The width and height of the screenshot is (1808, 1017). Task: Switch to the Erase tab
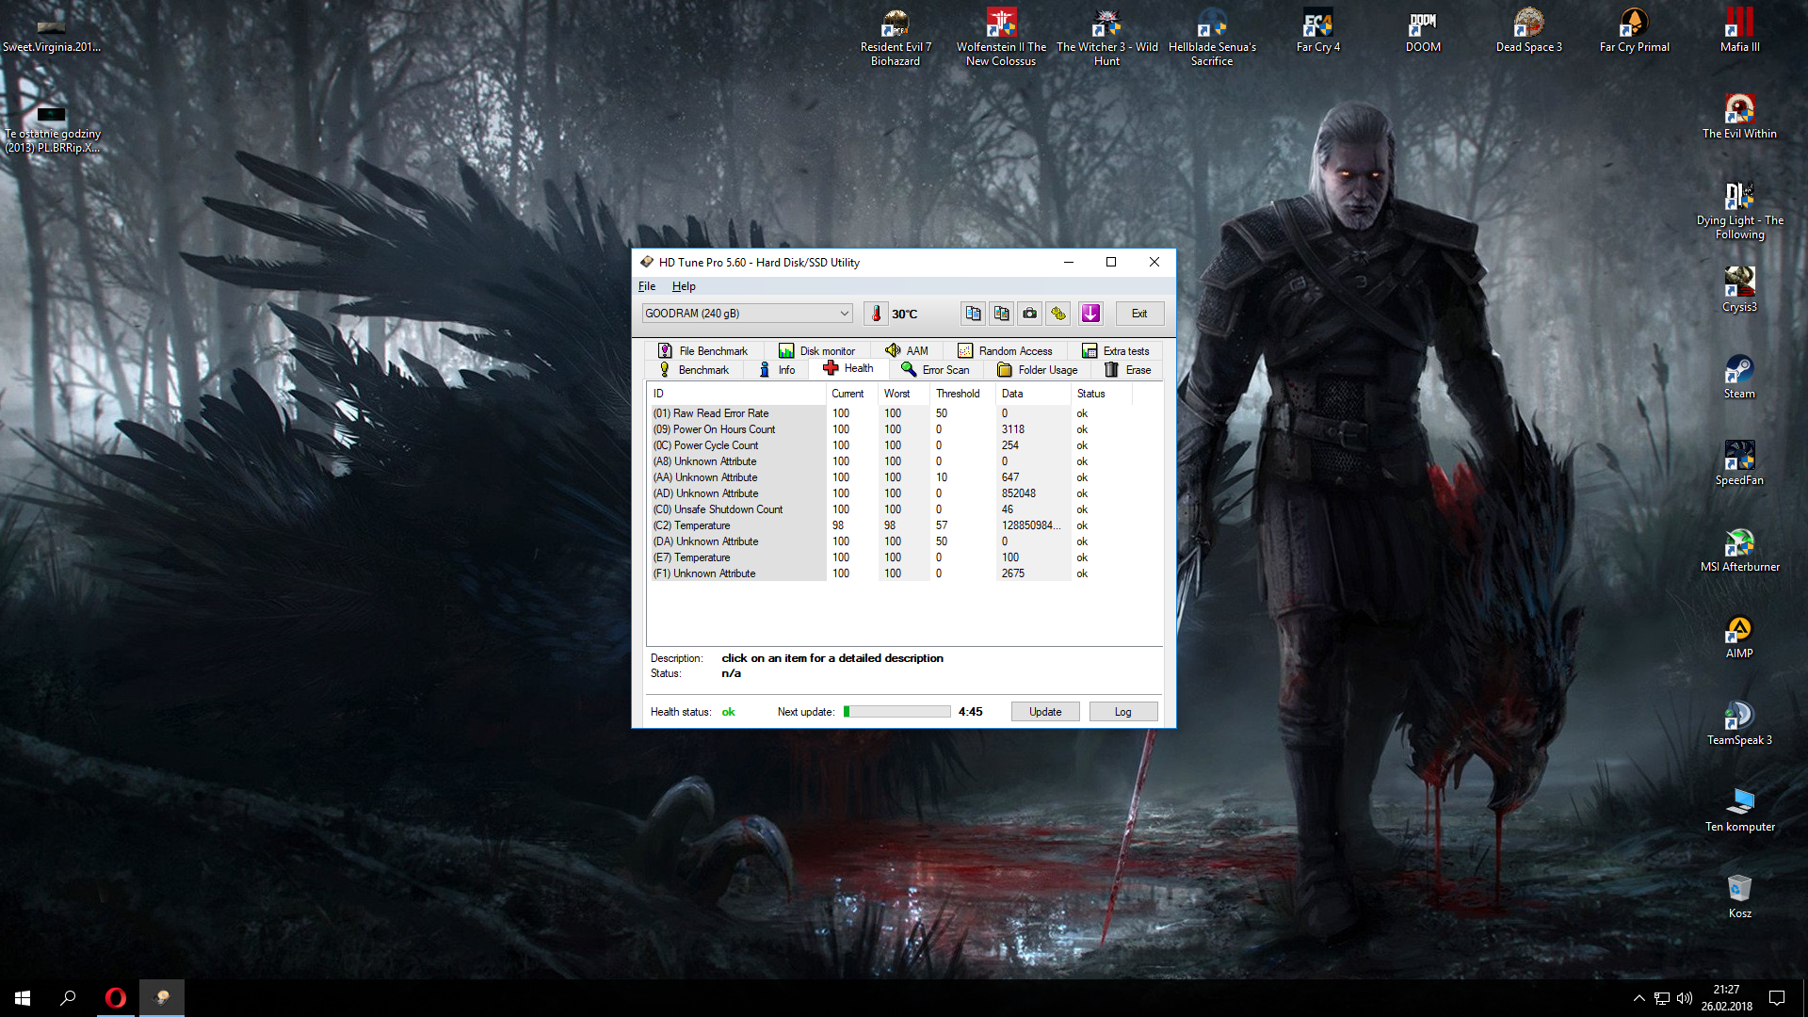pyautogui.click(x=1128, y=370)
